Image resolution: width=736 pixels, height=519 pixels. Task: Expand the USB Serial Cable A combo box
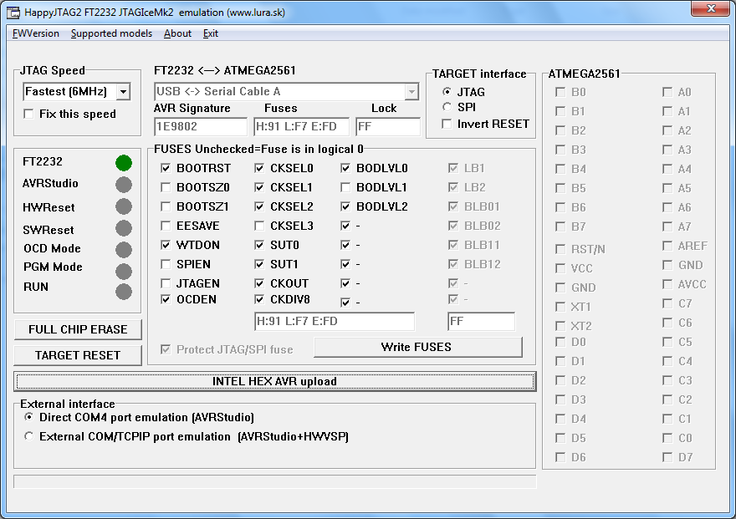[x=411, y=91]
